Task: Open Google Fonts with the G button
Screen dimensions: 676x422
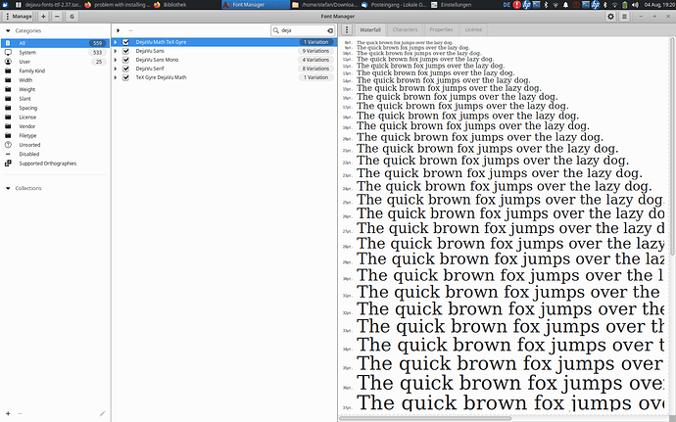Action: 72,17
